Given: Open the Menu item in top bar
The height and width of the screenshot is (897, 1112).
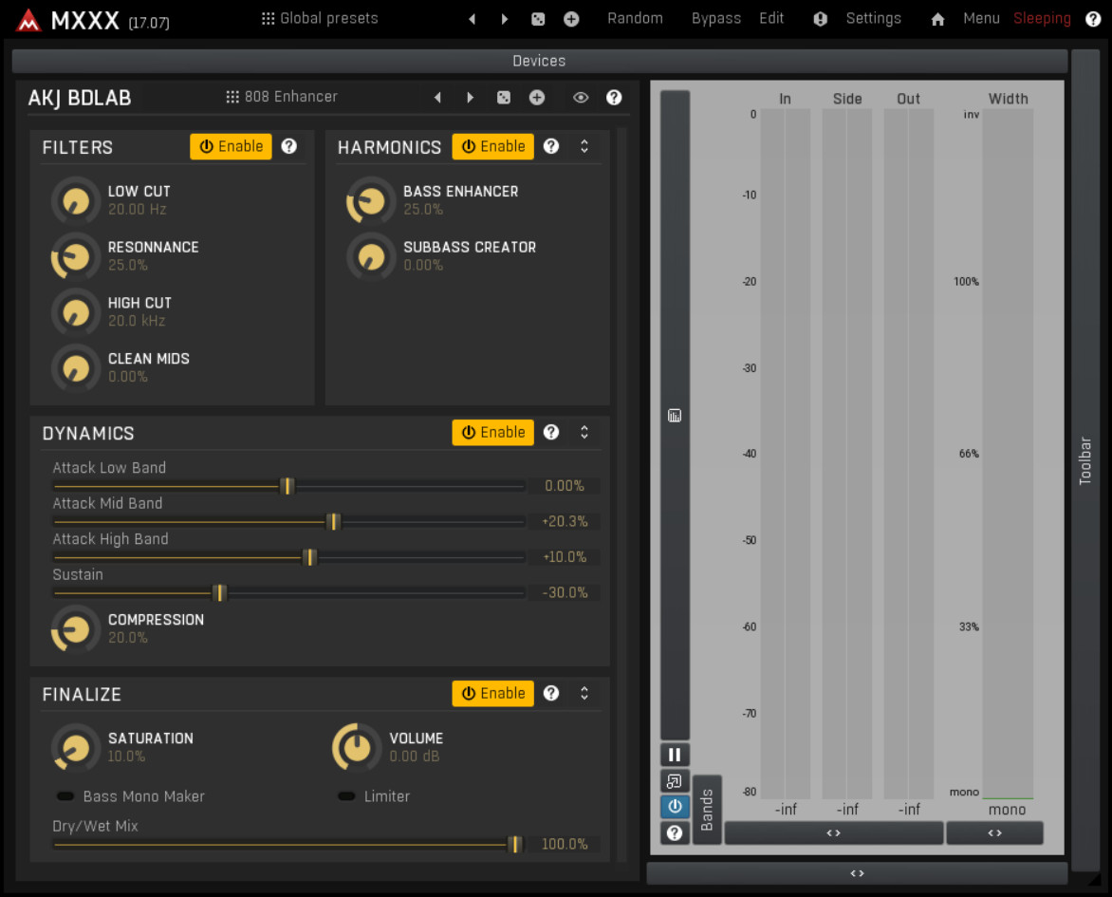Looking at the screenshot, I should (981, 18).
